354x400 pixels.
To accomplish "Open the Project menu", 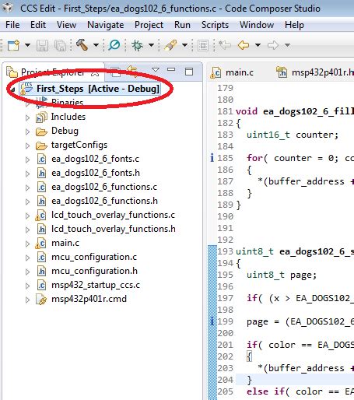I will pos(149,25).
